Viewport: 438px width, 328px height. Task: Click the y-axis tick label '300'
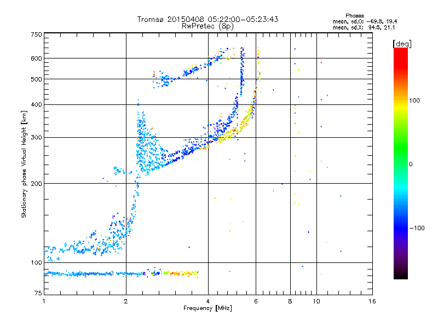[x=36, y=137]
